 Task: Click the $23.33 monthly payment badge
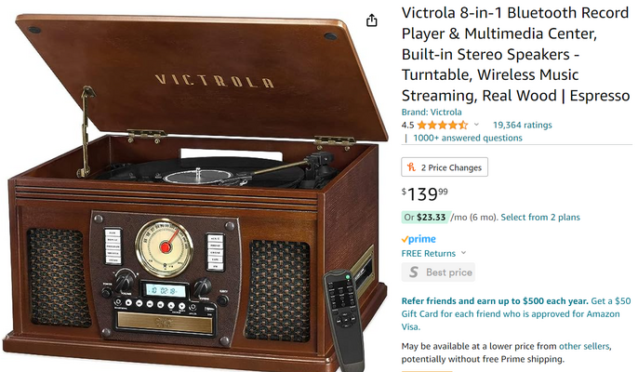click(x=426, y=218)
